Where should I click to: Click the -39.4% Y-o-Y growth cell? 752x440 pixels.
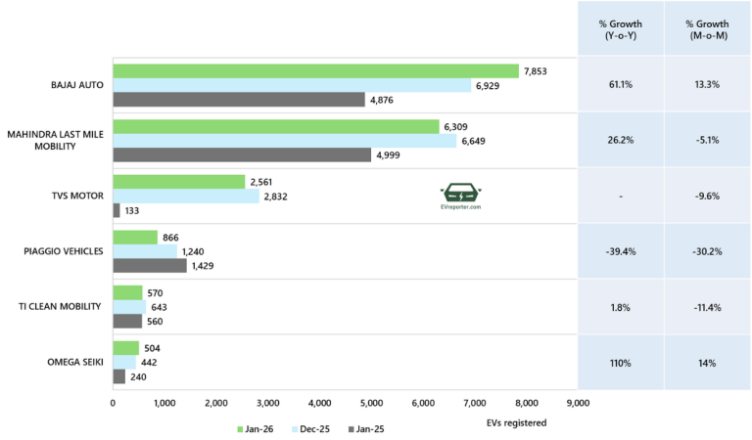(621, 251)
